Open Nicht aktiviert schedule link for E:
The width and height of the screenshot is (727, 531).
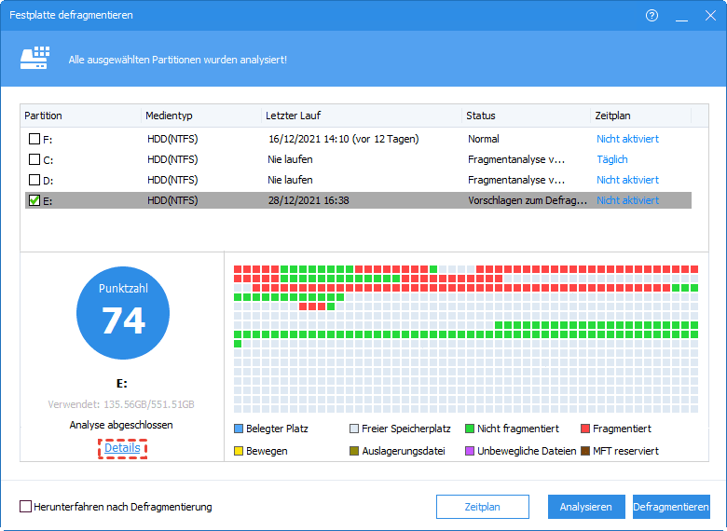point(627,200)
